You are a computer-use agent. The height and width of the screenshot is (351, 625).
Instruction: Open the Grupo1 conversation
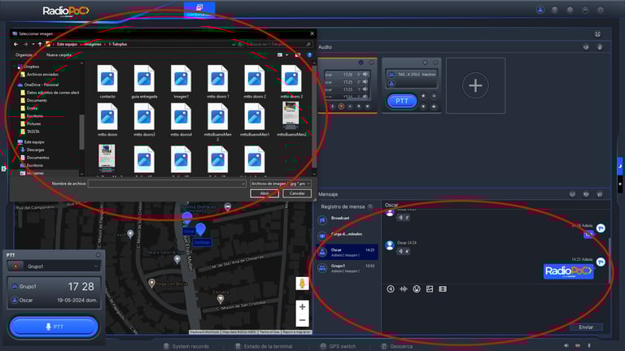[347, 268]
